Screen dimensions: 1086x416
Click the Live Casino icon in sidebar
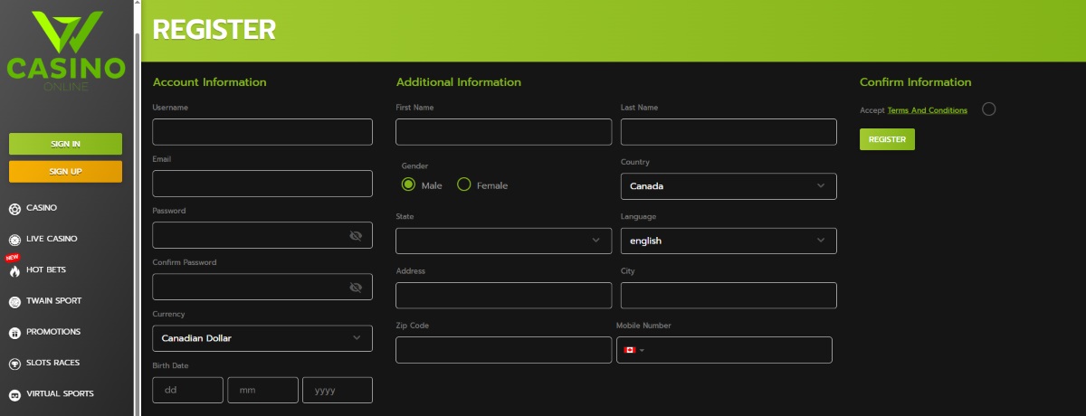pos(14,240)
